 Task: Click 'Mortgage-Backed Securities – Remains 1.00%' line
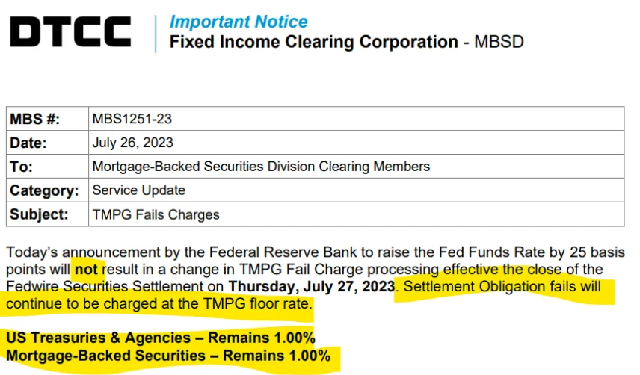coord(168,356)
